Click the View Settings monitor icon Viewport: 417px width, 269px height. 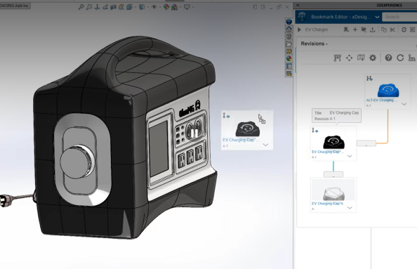(187, 7)
